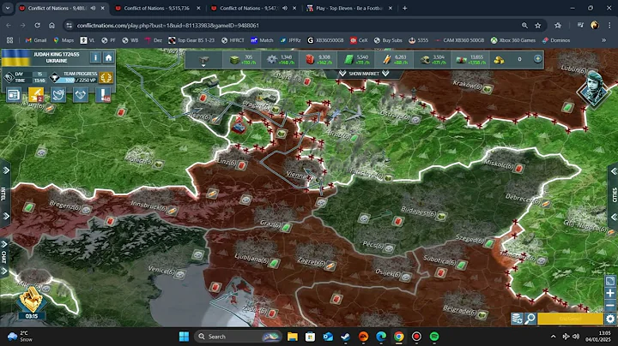Screen dimensions: 618x346
Task: Open Dominos bookmark
Action: (x=556, y=40)
